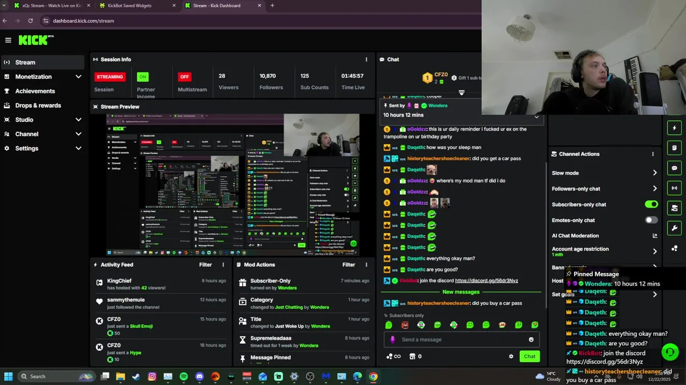This screenshot has width=686, height=385.
Task: Open File Explorer from the taskbar
Action: click(121, 376)
